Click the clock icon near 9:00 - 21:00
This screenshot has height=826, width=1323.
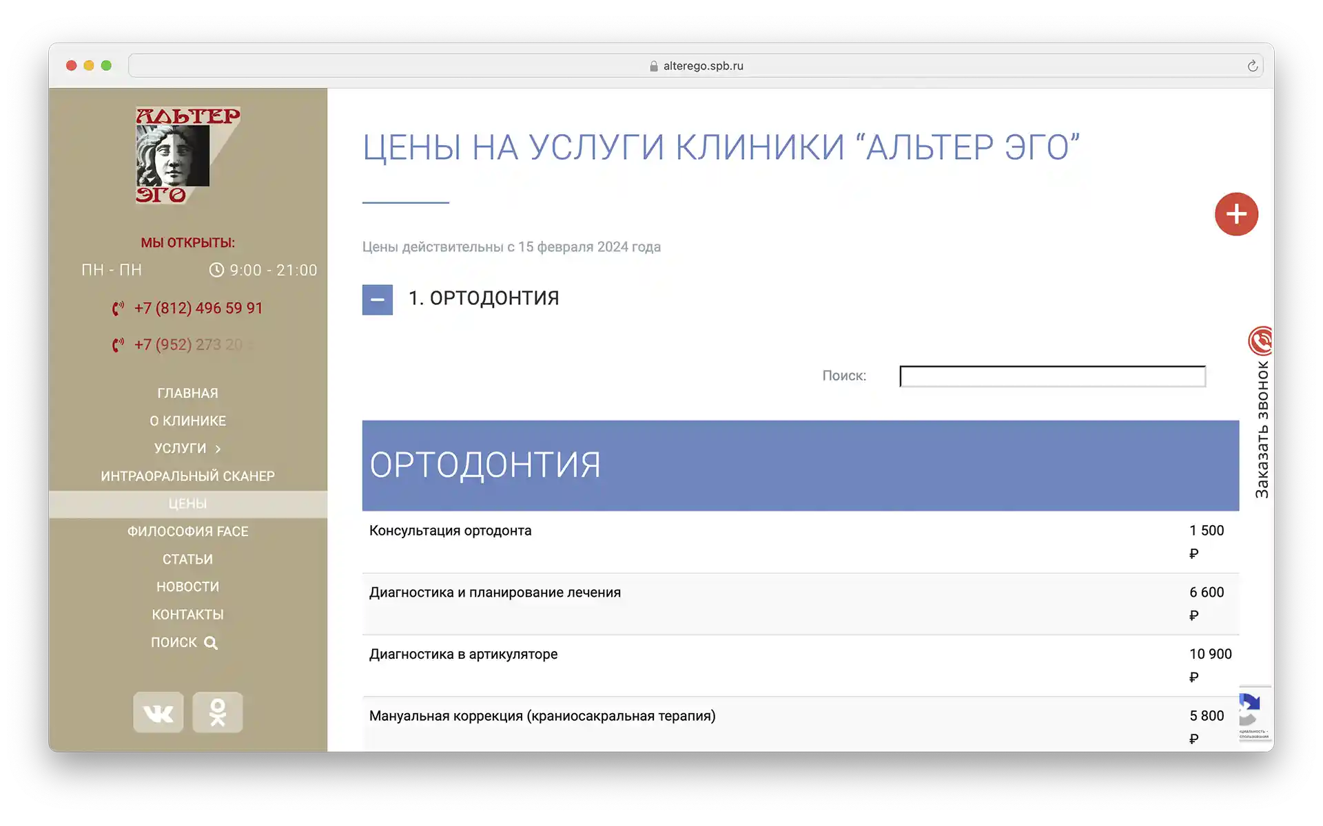click(x=216, y=270)
